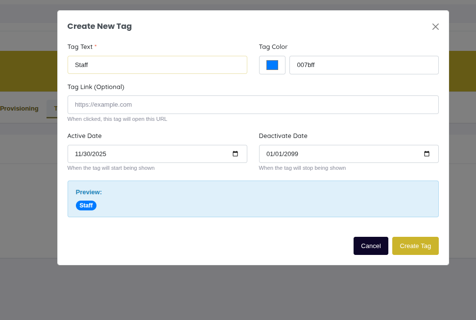476x320 pixels.
Task: Dismiss the dialog using the X icon
Action: (x=435, y=26)
